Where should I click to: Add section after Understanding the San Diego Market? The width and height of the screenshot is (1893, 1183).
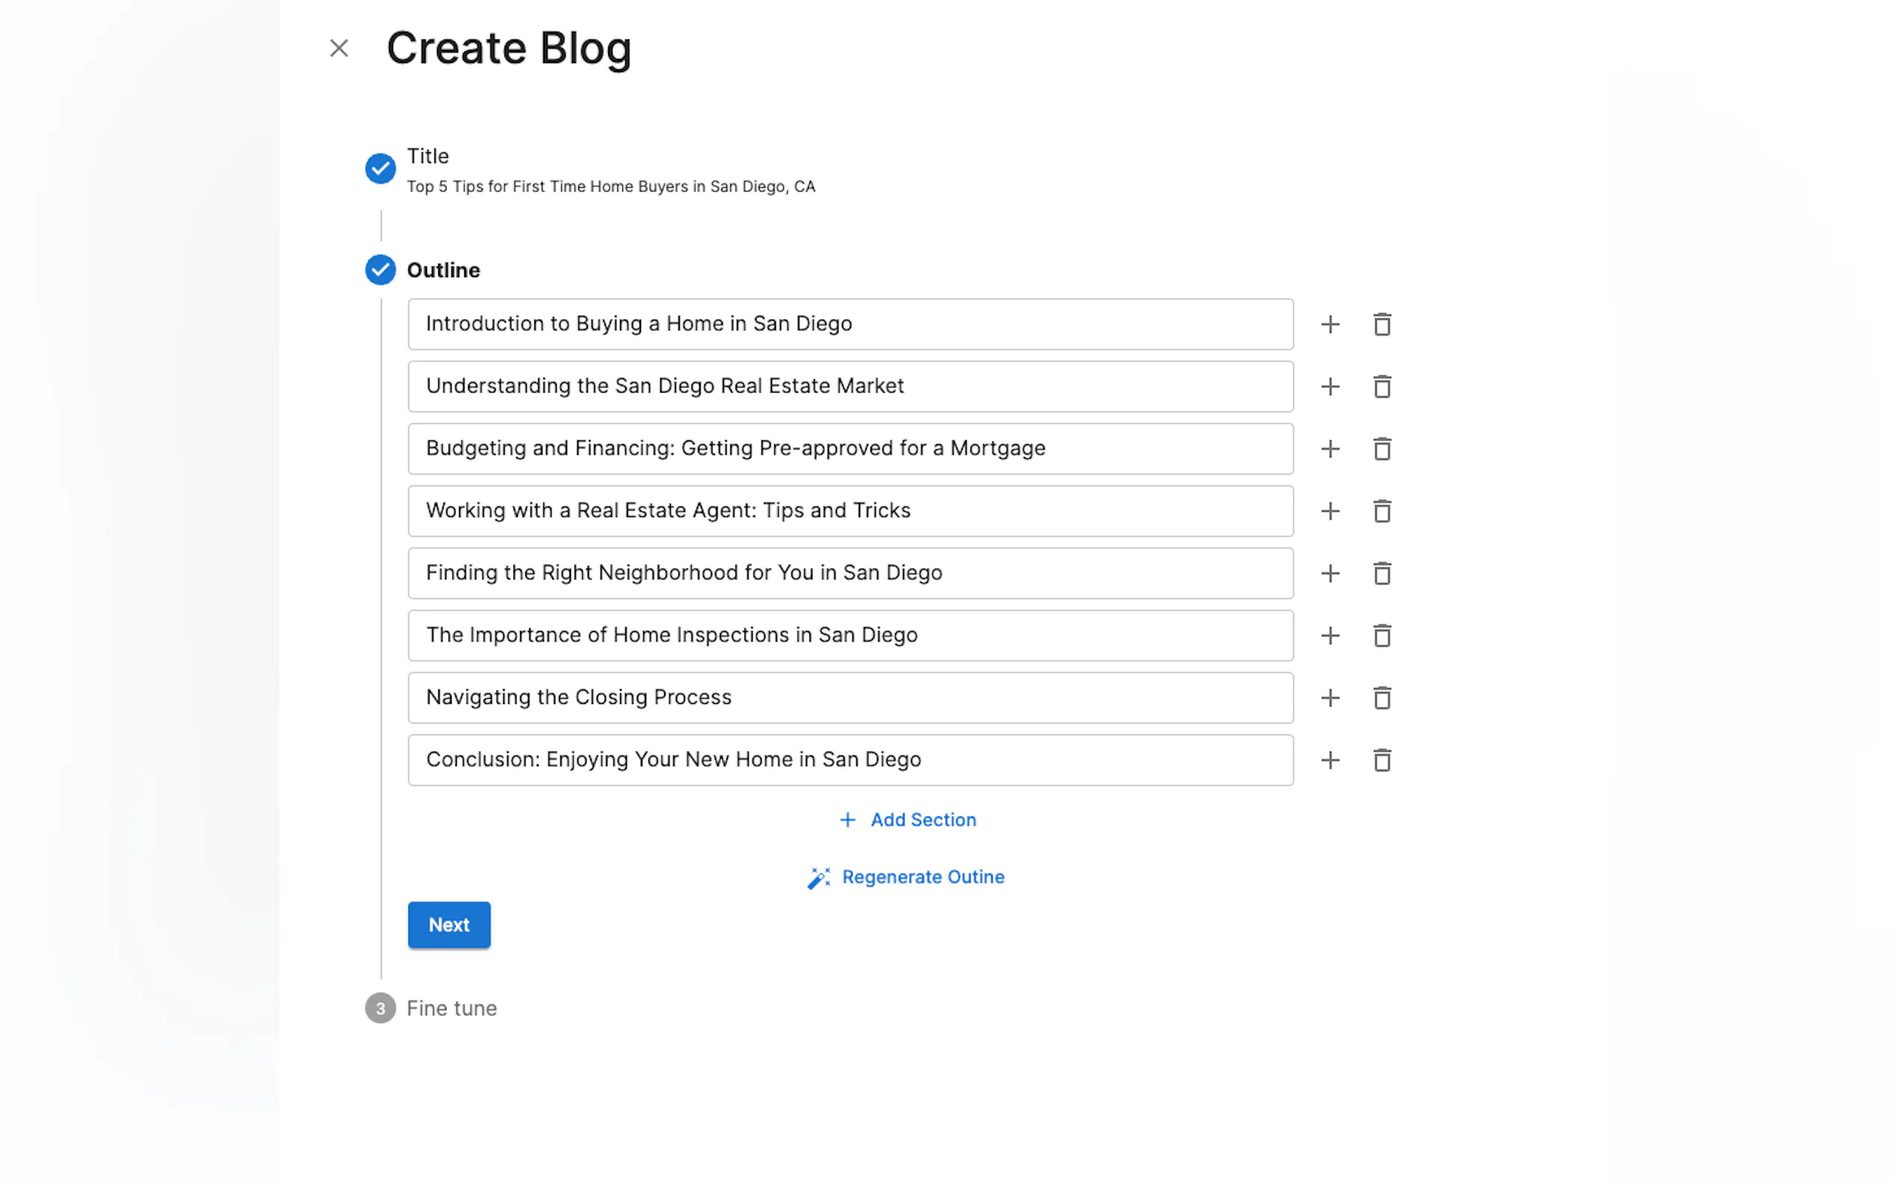[1330, 387]
